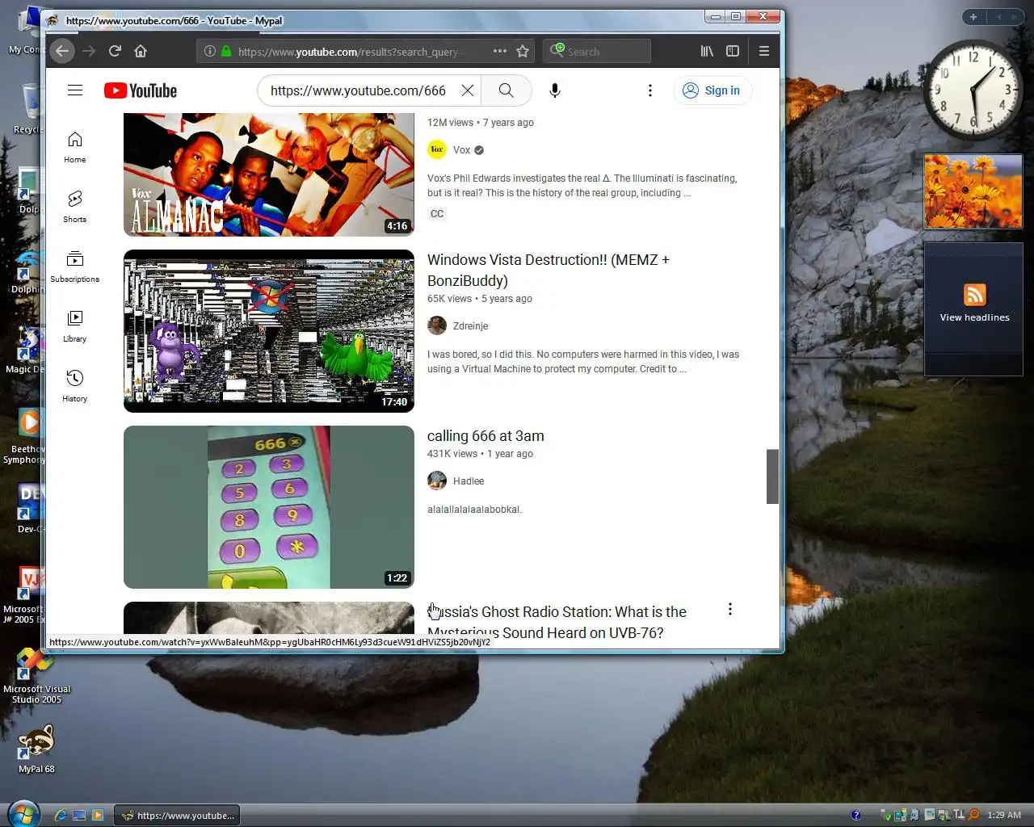Click the Zdreinje channel avatar

437,325
